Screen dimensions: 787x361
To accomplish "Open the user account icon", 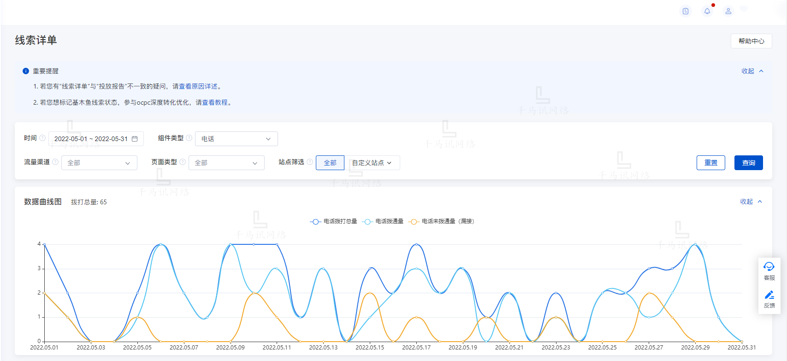I will pos(728,11).
